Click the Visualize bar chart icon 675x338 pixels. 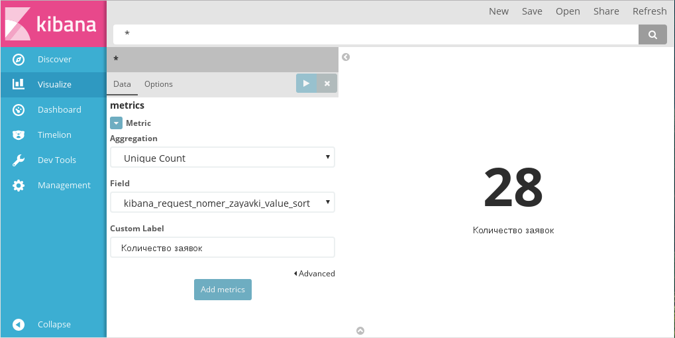click(19, 84)
